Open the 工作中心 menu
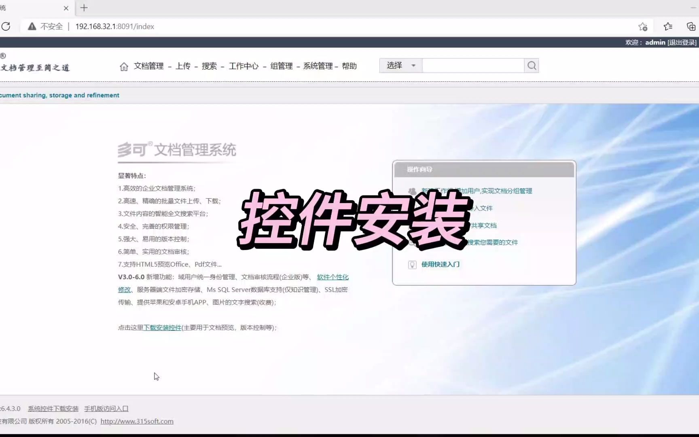The width and height of the screenshot is (699, 437). (244, 66)
